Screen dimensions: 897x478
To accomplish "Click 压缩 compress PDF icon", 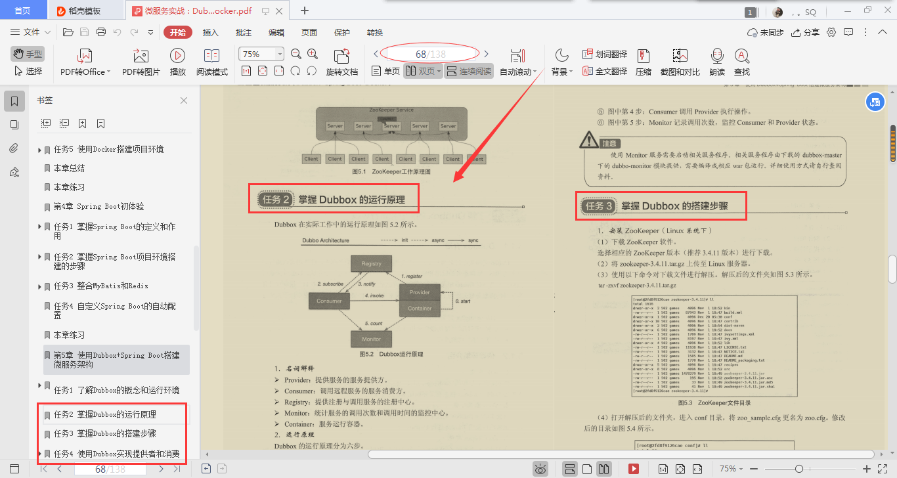I will pos(644,63).
